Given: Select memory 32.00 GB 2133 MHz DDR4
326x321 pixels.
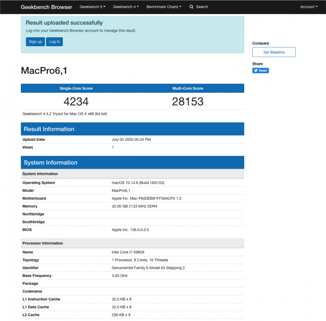Looking at the screenshot, I should (135, 206).
